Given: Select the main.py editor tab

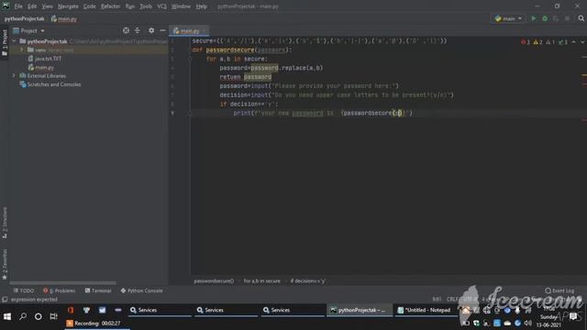Looking at the screenshot, I should [189, 30].
